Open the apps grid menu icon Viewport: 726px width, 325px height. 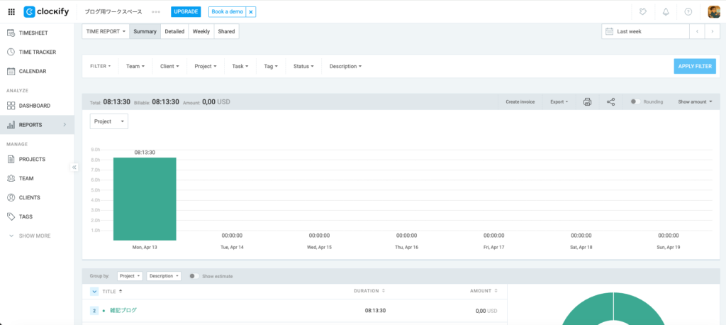[x=11, y=12]
